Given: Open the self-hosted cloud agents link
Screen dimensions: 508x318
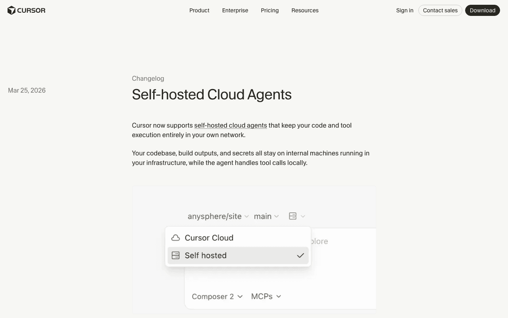Looking at the screenshot, I should click(231, 125).
